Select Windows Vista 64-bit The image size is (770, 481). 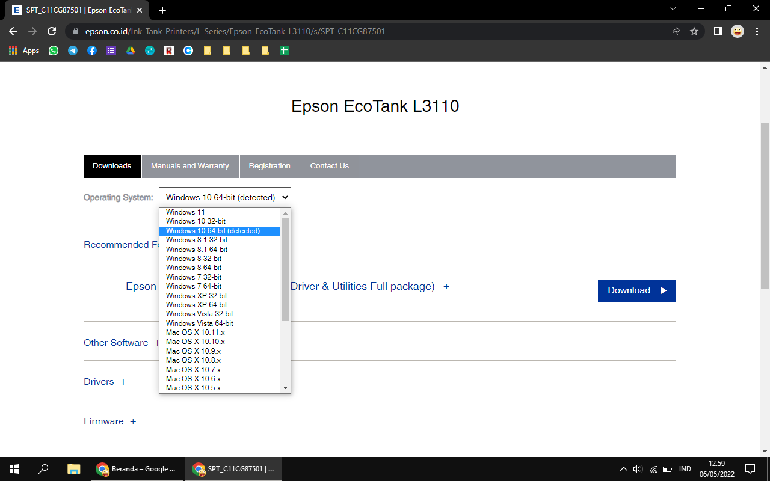[220, 323]
